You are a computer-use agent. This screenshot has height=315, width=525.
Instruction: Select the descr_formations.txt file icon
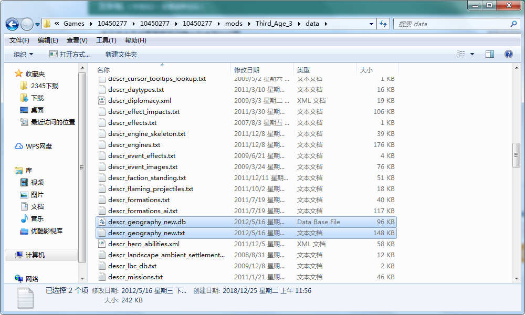coord(102,200)
